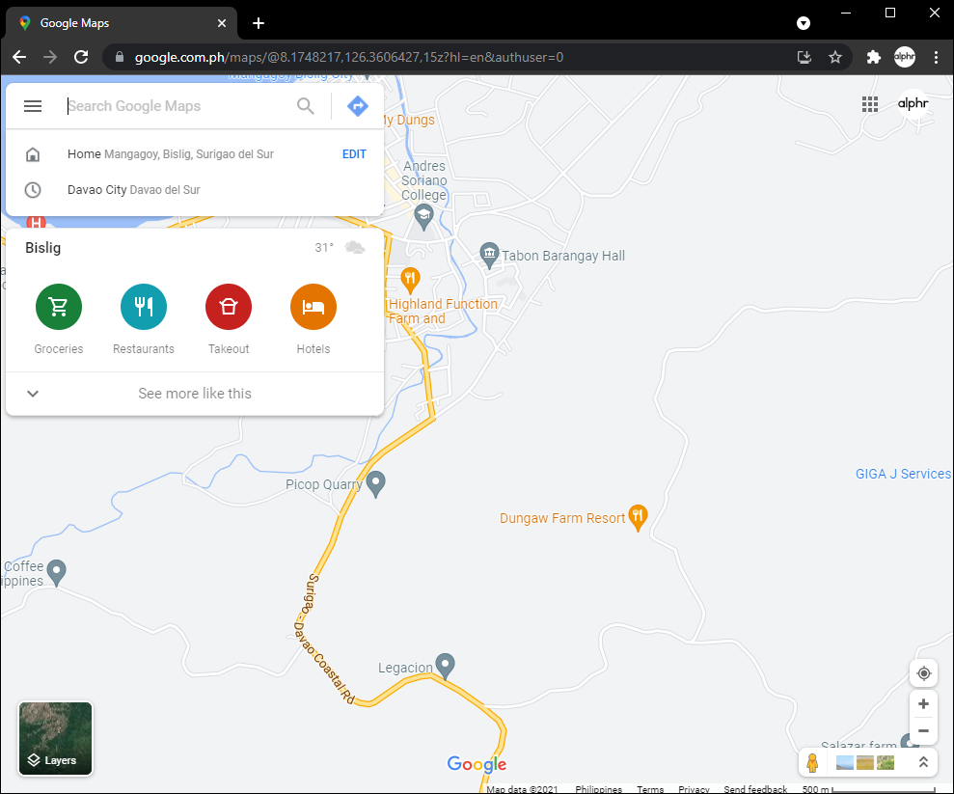Viewport: 954px width, 794px height.
Task: Choose the Hotels category icon
Action: coord(313,307)
